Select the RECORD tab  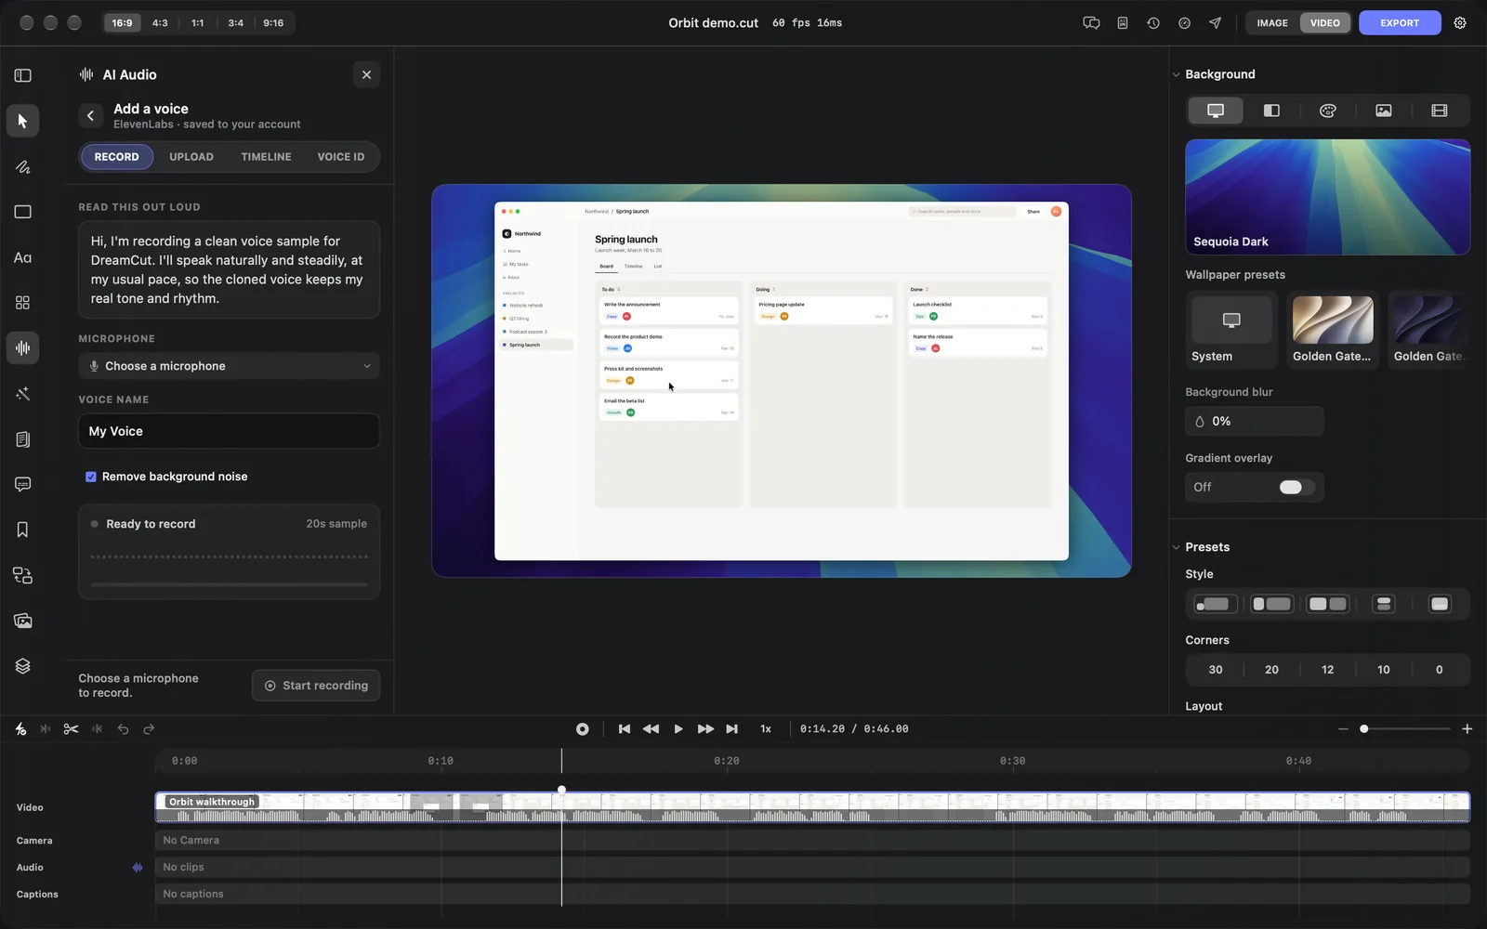[116, 157]
